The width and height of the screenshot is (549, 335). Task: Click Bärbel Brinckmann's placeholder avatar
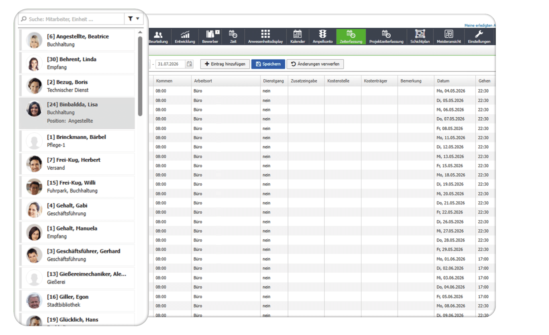[34, 141]
